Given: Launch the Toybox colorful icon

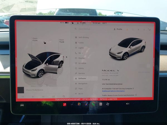Looking at the screenshot, I should [79, 104].
